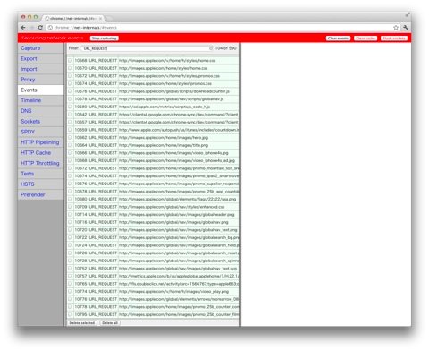Open a new tab

click(x=109, y=19)
